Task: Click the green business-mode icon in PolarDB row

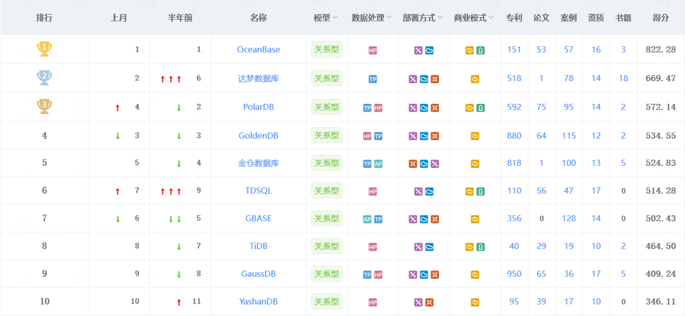Action: (480, 108)
